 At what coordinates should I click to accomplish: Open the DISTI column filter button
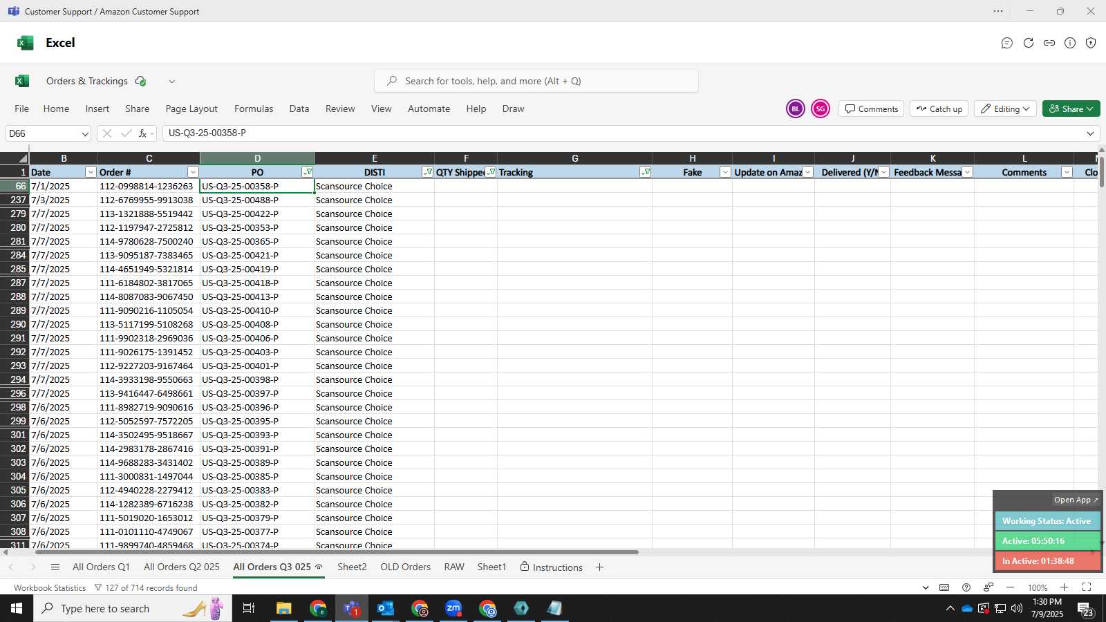[x=428, y=172]
